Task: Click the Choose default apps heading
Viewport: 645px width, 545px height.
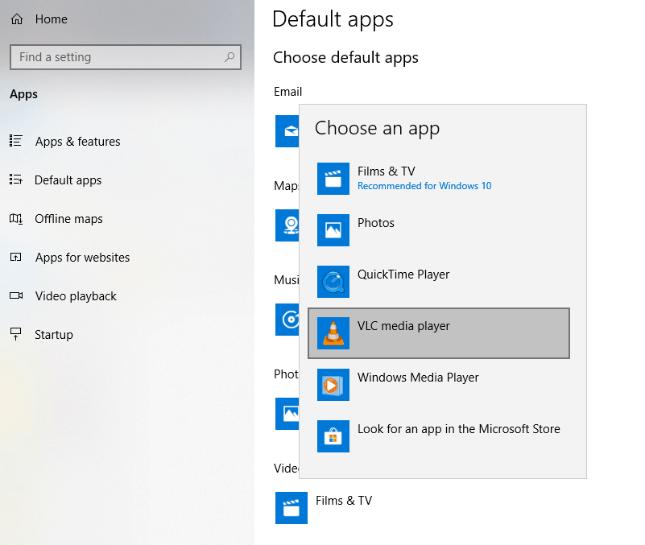Action: [345, 58]
